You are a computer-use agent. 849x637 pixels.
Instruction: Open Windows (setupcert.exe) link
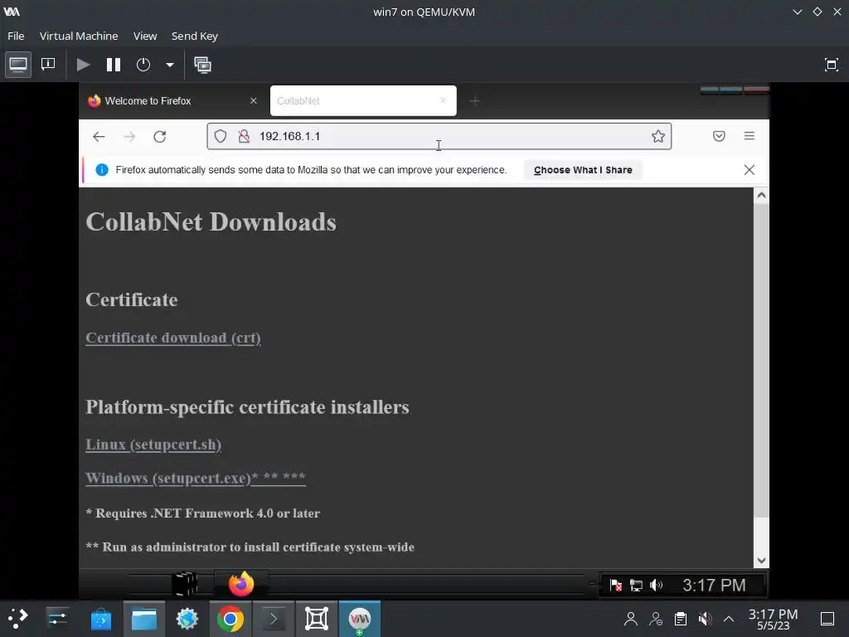click(196, 479)
